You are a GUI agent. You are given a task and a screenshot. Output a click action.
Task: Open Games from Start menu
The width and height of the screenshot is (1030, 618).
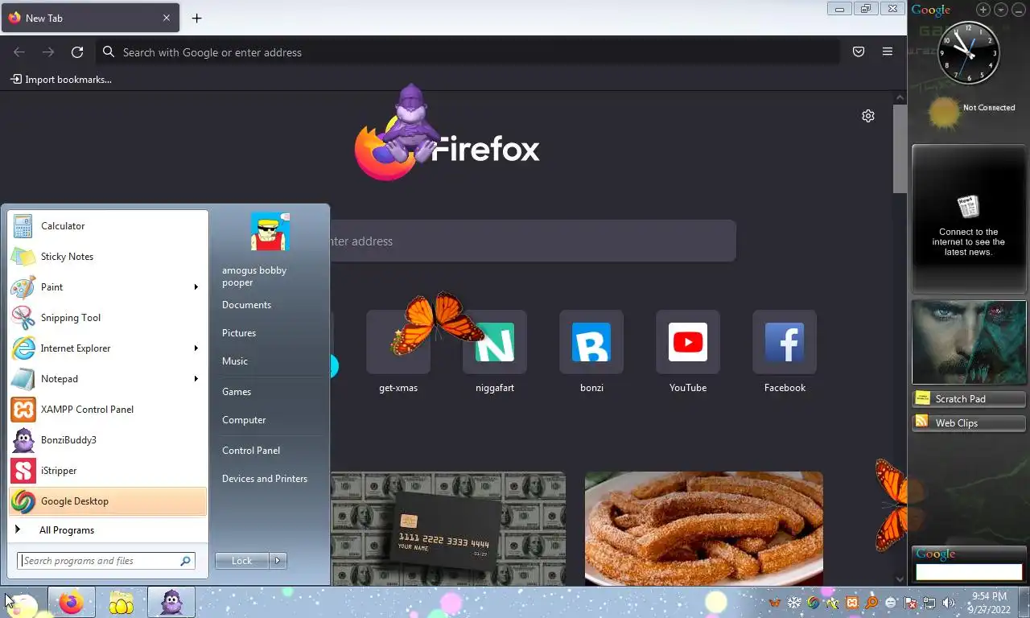click(237, 392)
